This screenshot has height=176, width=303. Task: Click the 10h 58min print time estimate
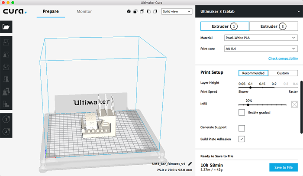[x=212, y=165]
